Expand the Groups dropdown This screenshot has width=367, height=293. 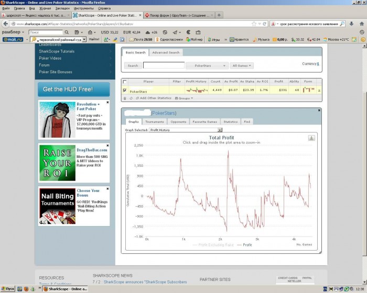coord(184,98)
